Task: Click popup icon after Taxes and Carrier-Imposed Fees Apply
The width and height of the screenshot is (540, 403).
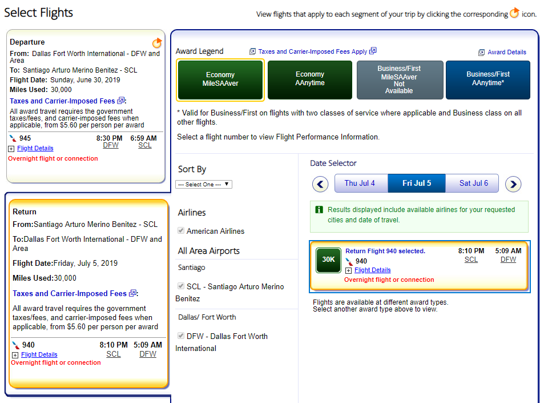Action: 373,51
